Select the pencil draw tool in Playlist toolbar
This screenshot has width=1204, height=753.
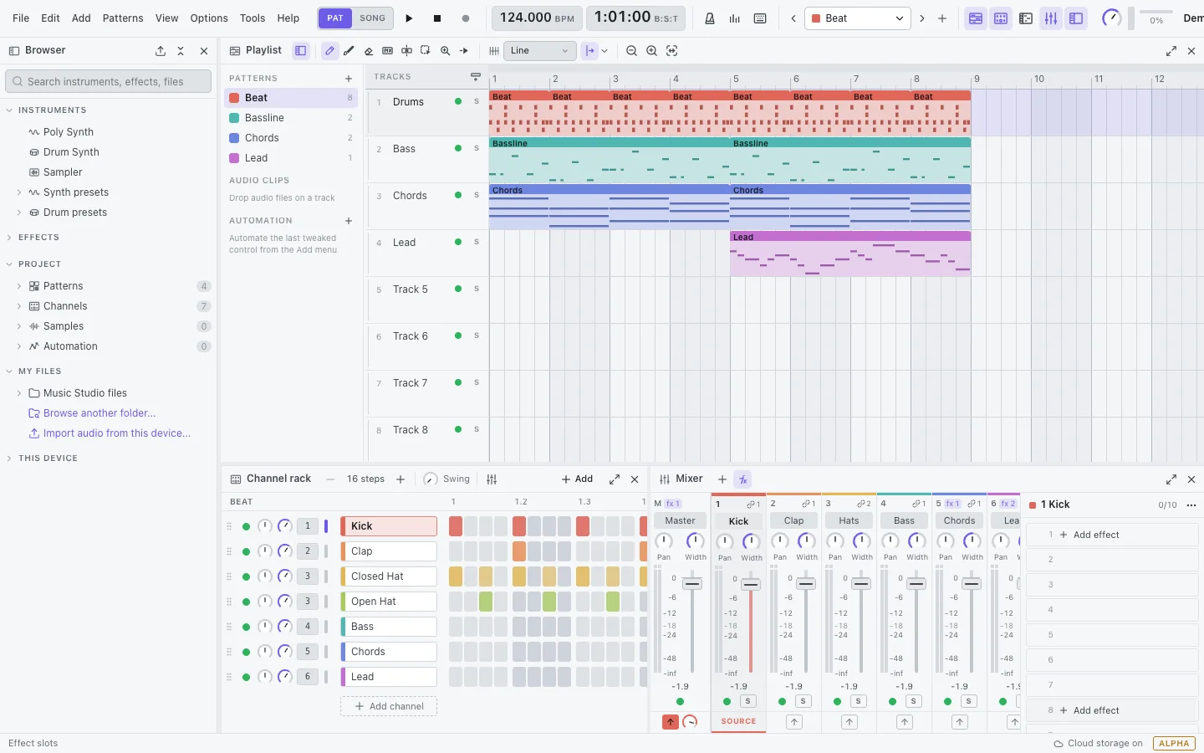329,51
